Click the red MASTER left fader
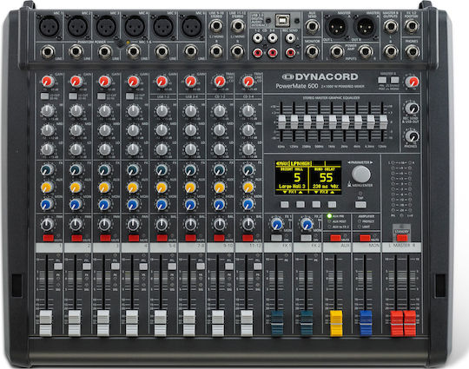469x369 pixels. point(397,323)
